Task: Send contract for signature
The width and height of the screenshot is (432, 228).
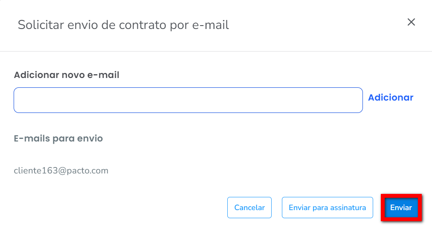Action: pyautogui.click(x=327, y=208)
